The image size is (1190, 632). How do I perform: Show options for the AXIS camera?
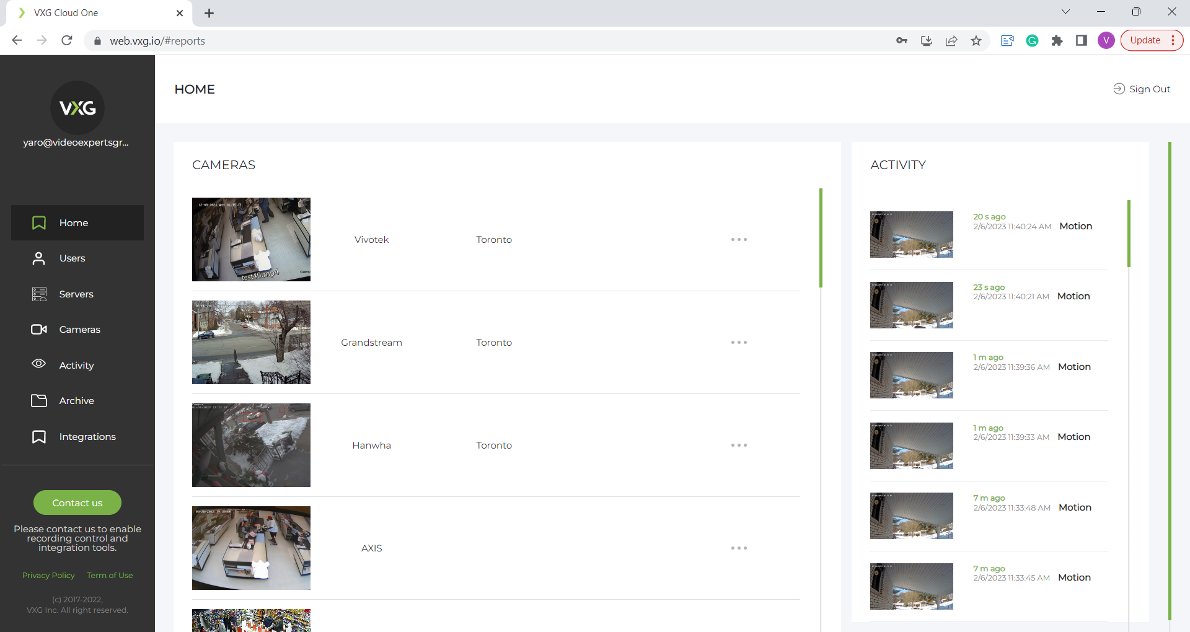739,548
